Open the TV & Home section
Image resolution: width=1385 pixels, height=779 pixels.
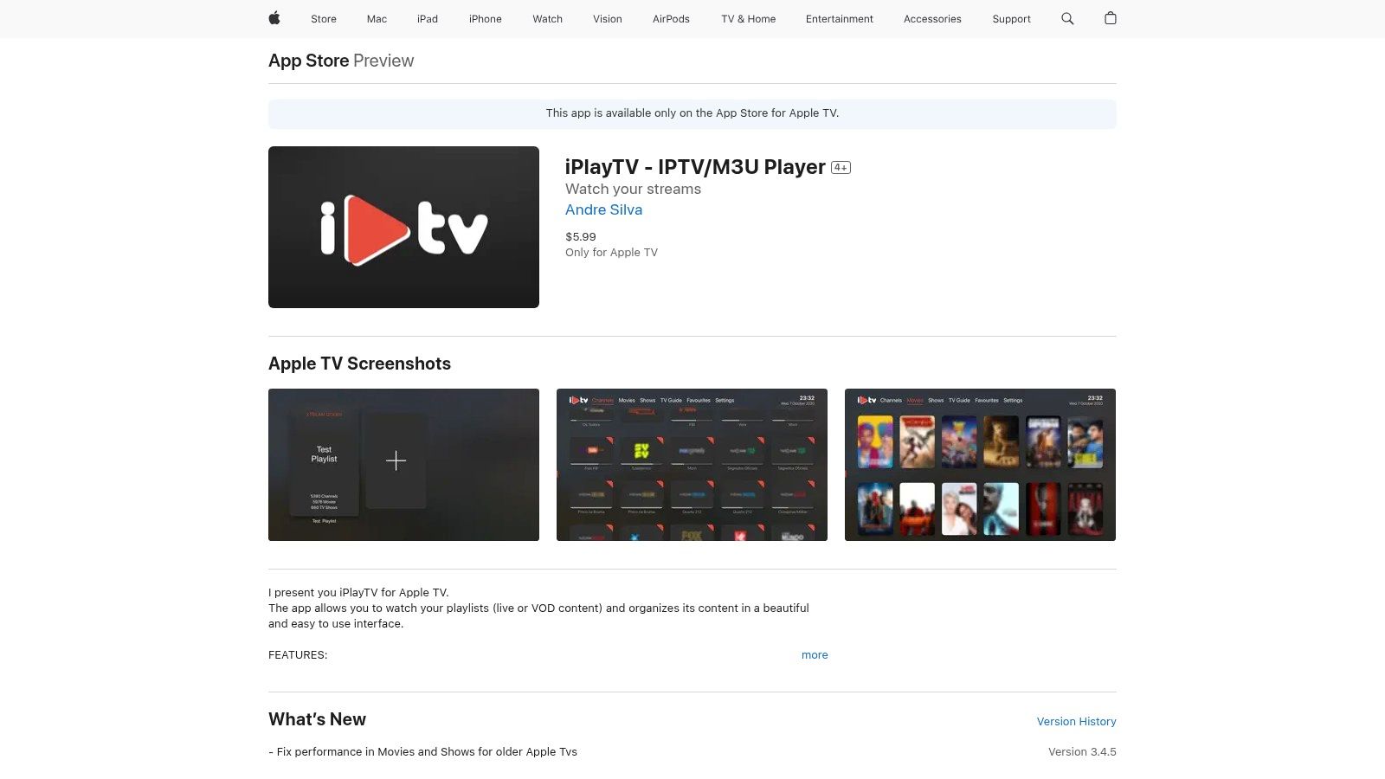click(x=747, y=18)
